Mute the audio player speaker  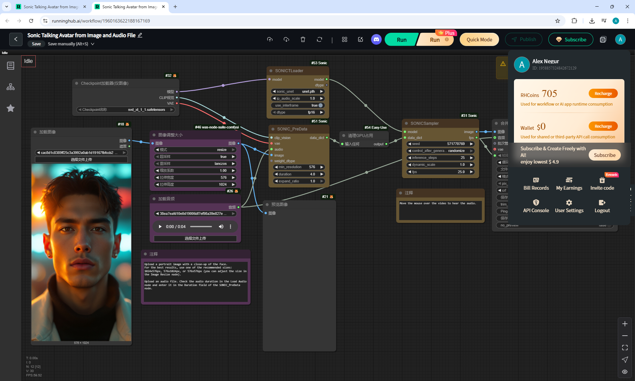[221, 226]
